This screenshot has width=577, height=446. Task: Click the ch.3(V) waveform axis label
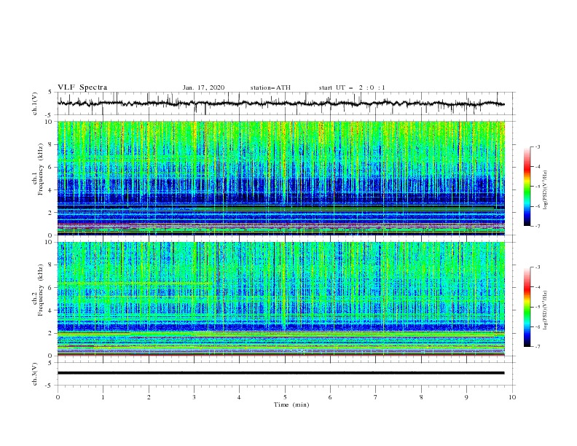(x=35, y=374)
